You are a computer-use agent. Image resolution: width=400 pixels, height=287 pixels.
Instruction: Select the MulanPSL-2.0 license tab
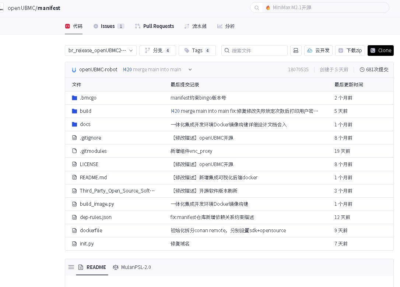click(x=132, y=267)
